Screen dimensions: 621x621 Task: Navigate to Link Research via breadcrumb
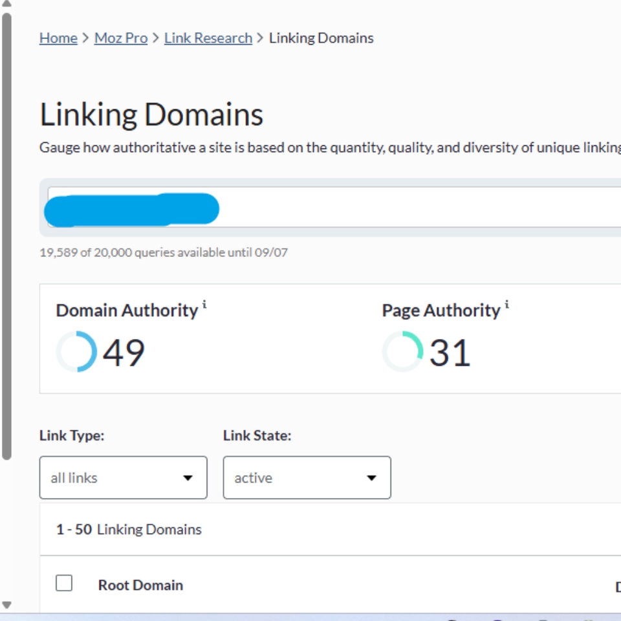208,38
